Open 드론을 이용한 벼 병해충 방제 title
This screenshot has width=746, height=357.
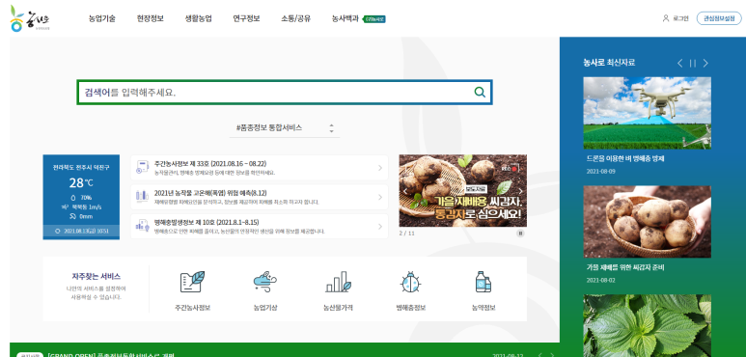(625, 159)
